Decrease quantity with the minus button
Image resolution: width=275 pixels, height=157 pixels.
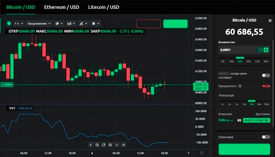260,50
